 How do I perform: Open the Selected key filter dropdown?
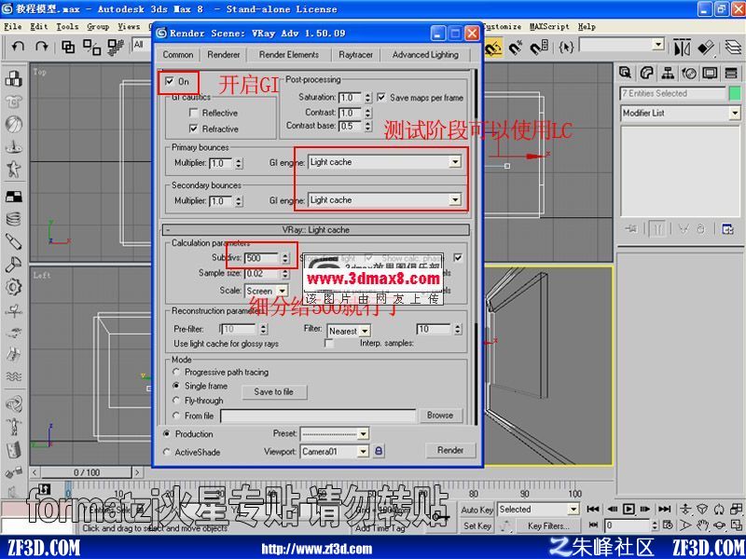[x=573, y=509]
